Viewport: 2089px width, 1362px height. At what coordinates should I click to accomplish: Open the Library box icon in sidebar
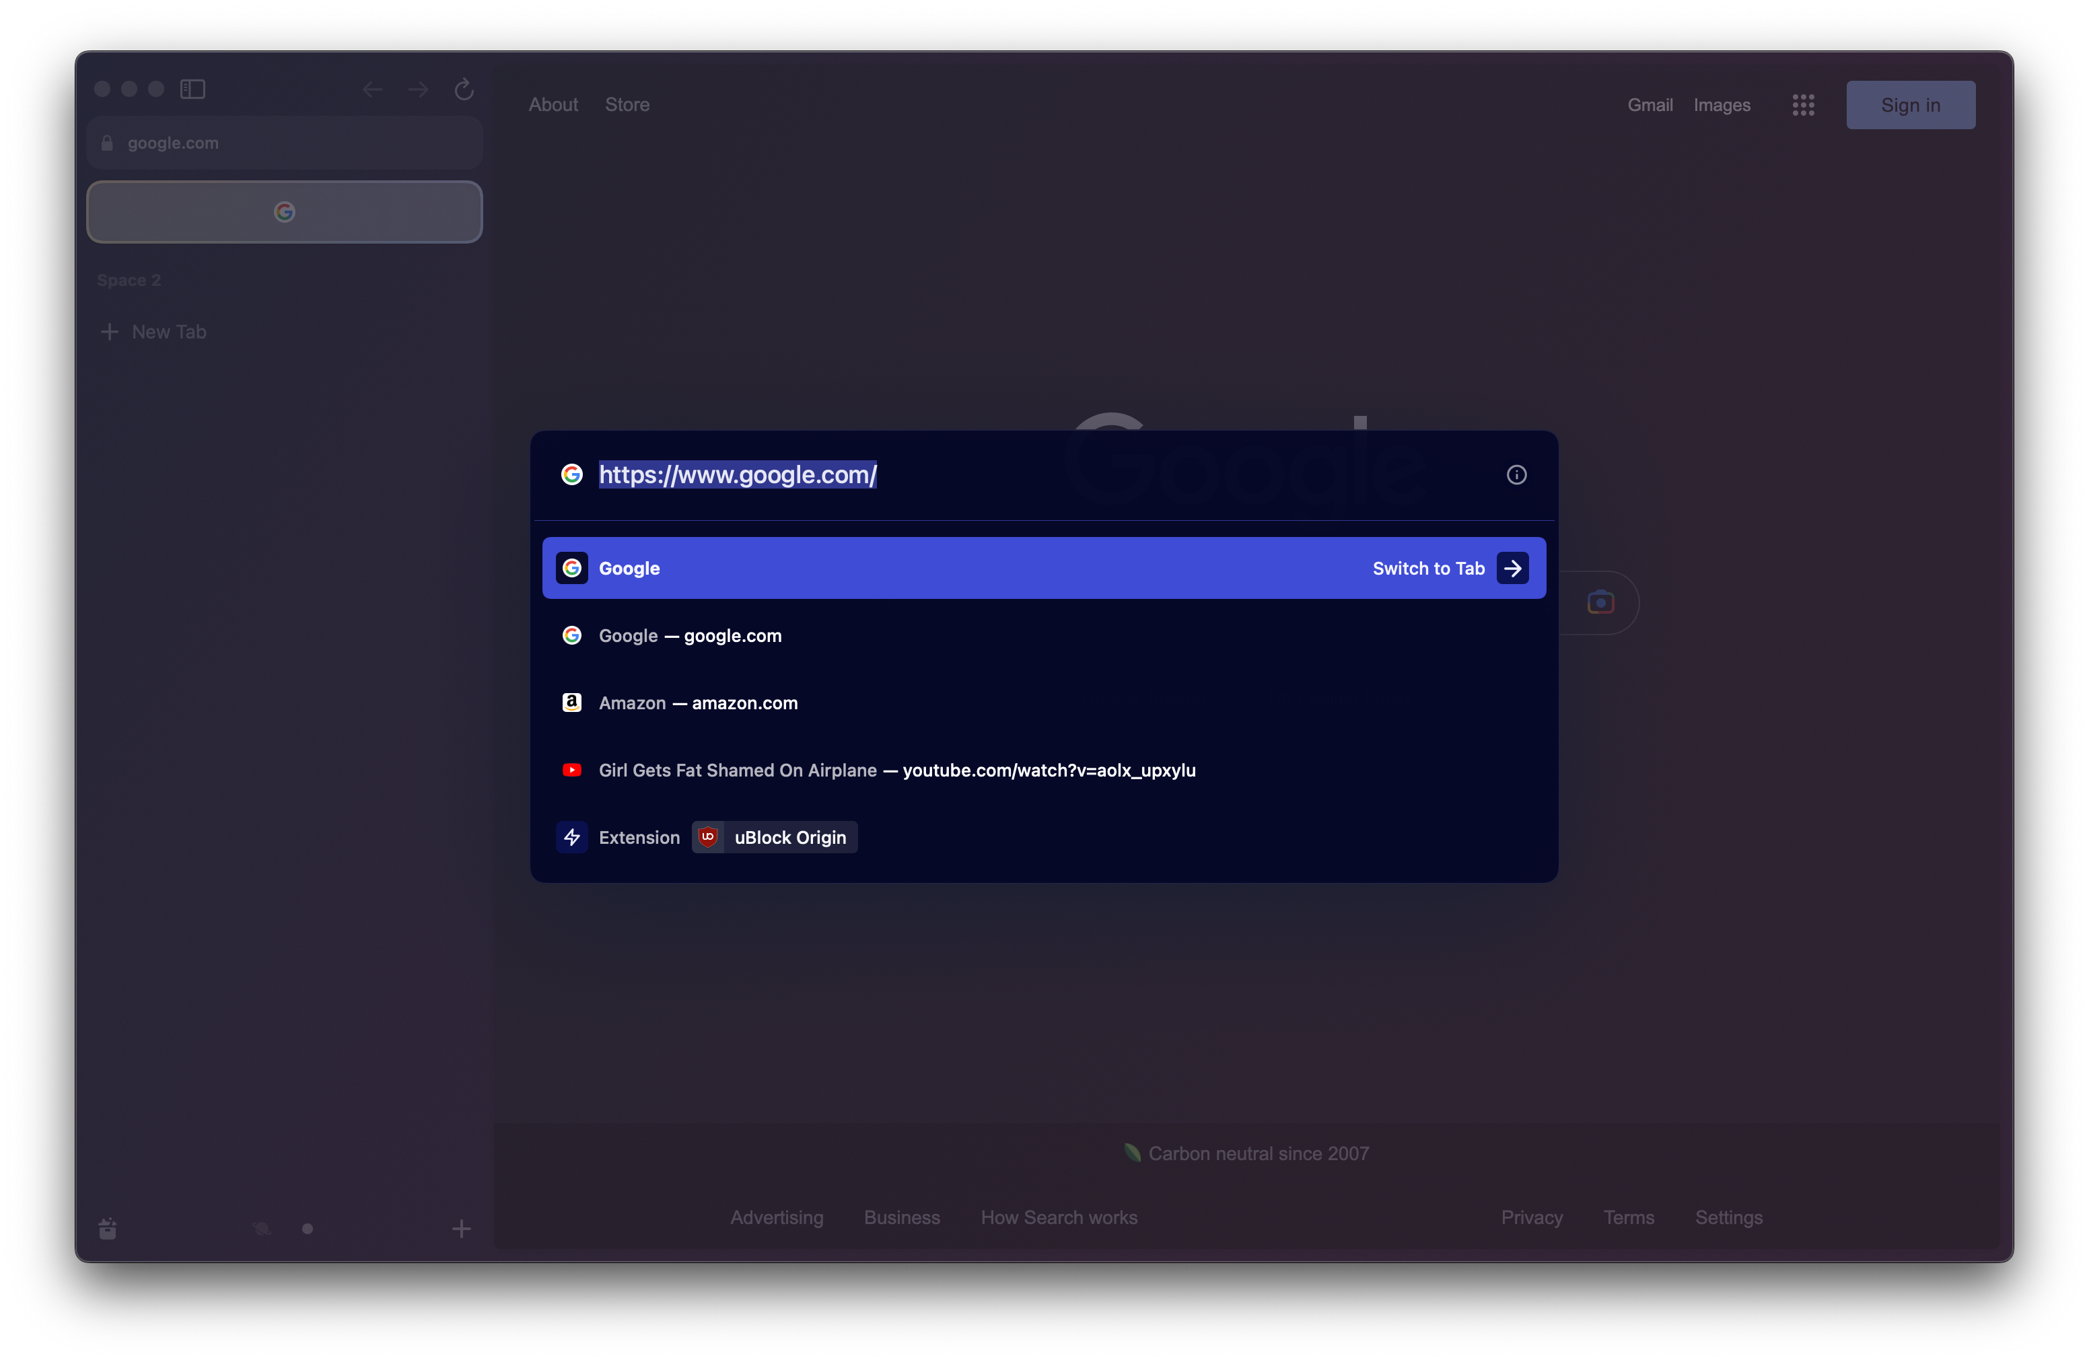(x=108, y=1229)
